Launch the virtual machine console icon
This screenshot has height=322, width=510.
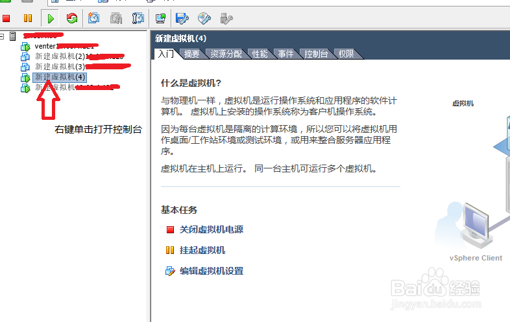tap(160, 18)
